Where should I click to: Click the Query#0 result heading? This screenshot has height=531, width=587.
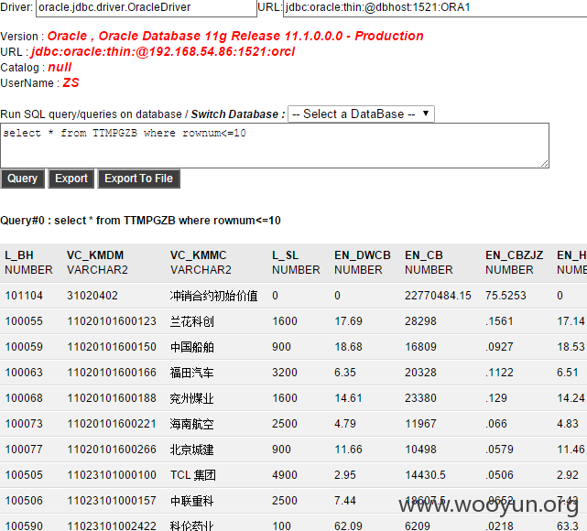[x=140, y=221]
